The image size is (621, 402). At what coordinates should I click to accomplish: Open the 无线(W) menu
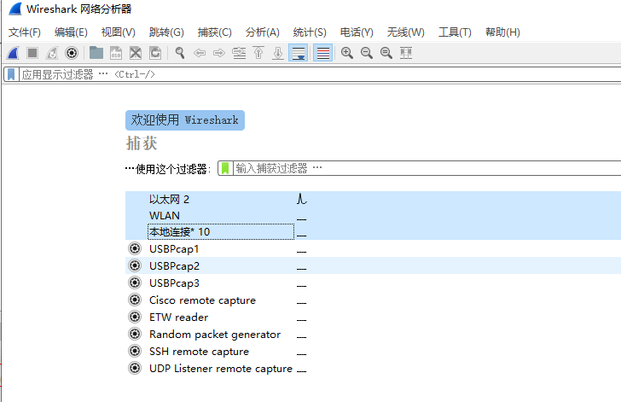(405, 32)
